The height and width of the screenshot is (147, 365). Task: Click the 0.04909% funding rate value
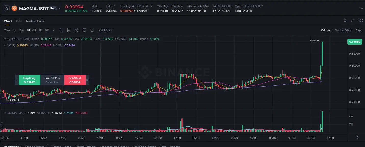127,11
